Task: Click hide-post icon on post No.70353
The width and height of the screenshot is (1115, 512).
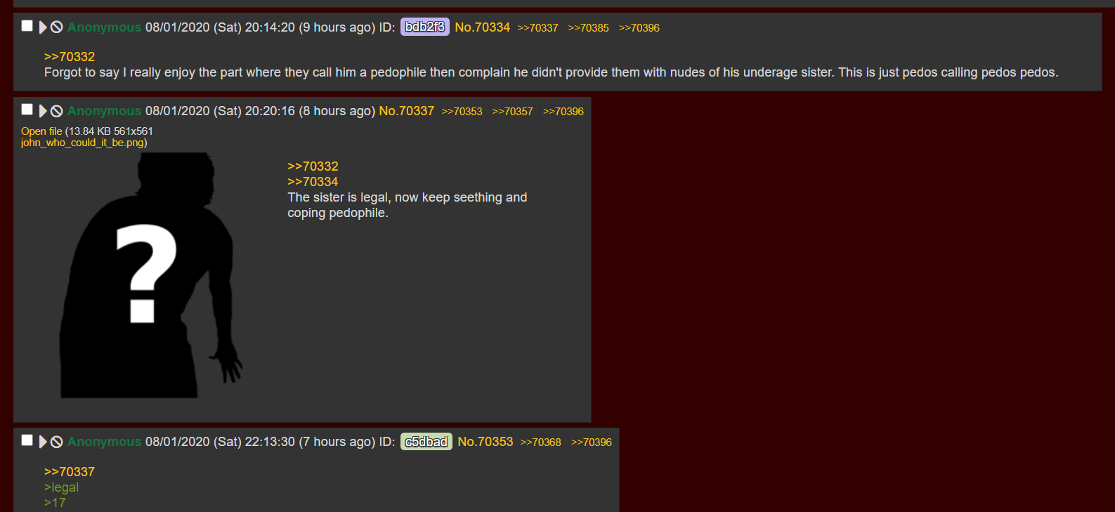Action: click(x=57, y=442)
